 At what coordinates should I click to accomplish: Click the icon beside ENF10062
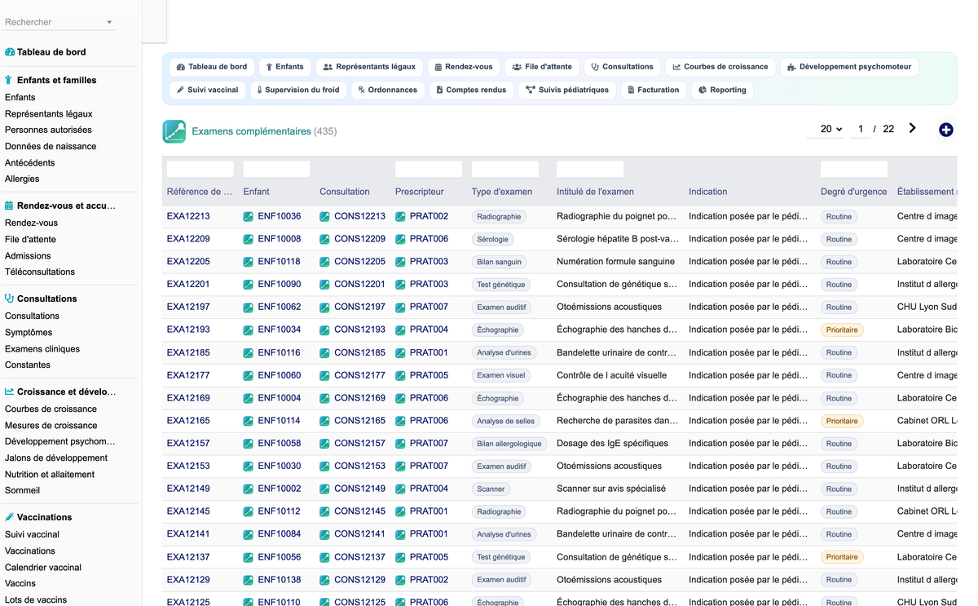click(x=249, y=307)
